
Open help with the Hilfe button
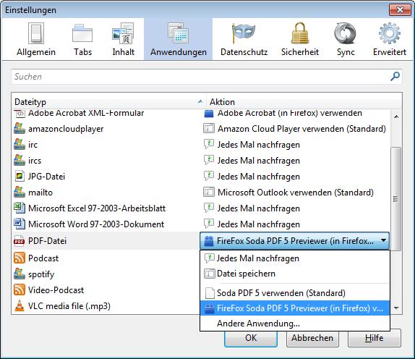[374, 338]
